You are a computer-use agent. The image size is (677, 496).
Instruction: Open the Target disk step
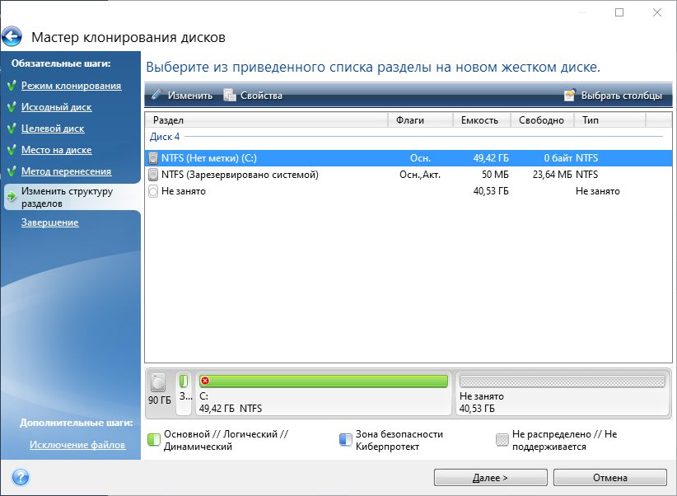53,129
